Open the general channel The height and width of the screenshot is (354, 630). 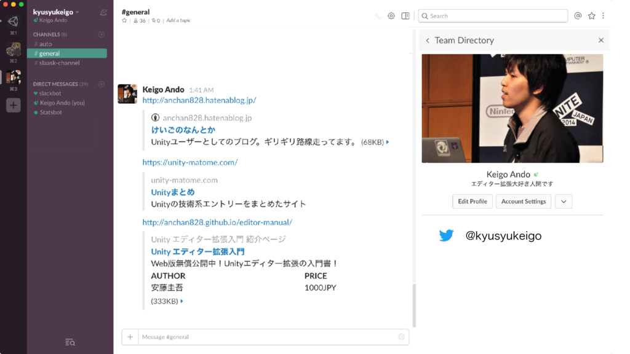(x=66, y=53)
